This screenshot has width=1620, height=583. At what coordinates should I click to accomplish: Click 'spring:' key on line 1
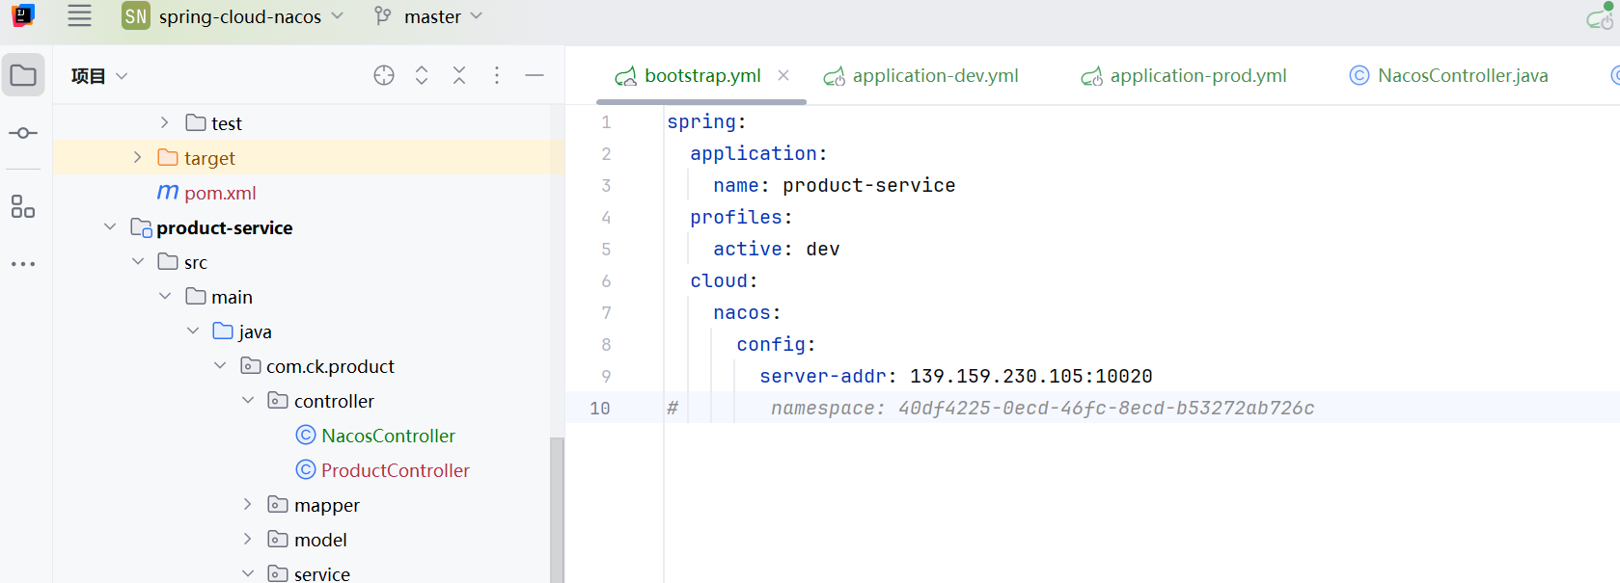click(706, 121)
